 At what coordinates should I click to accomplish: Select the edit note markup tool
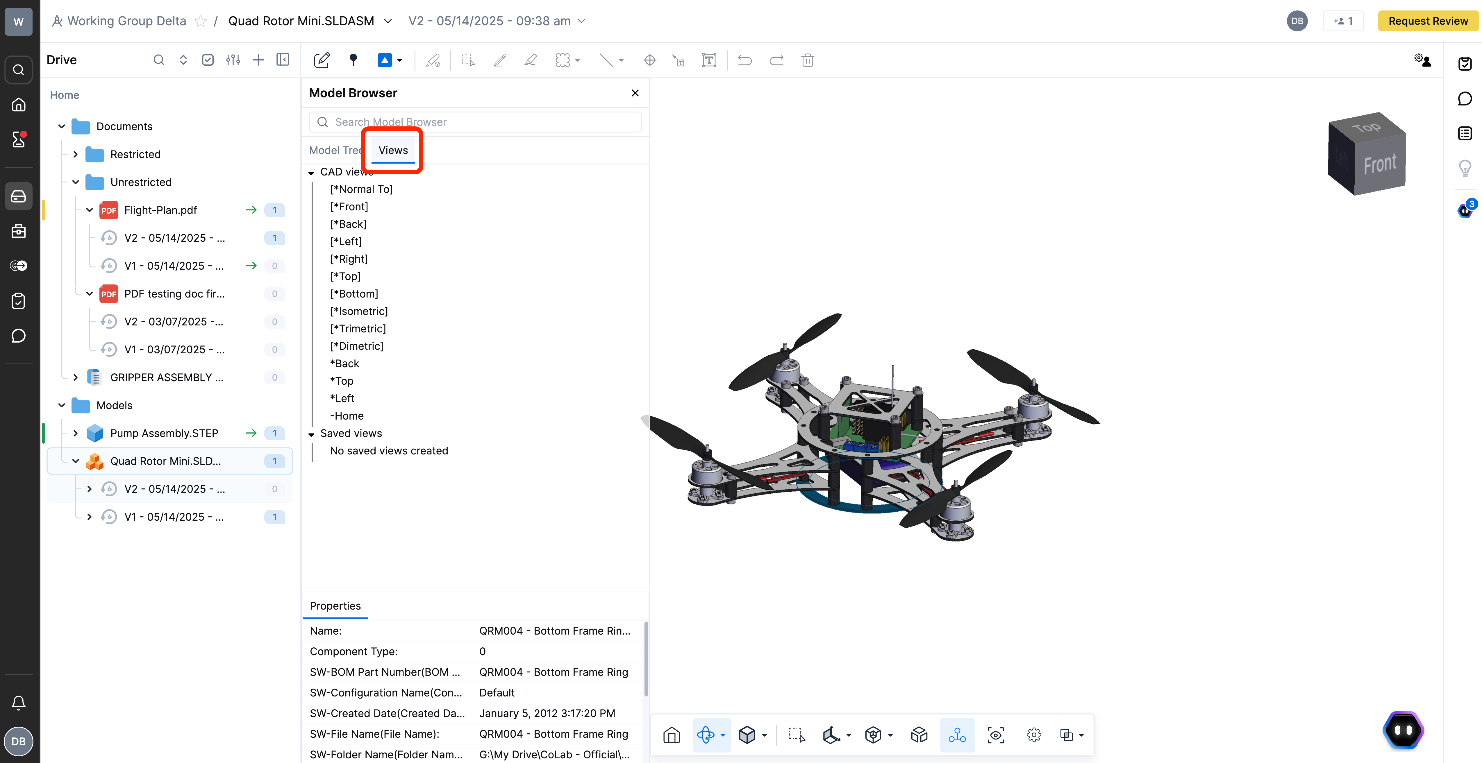(x=322, y=60)
